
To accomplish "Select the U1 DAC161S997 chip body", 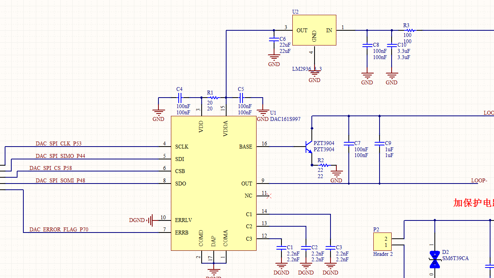I will click(x=214, y=183).
